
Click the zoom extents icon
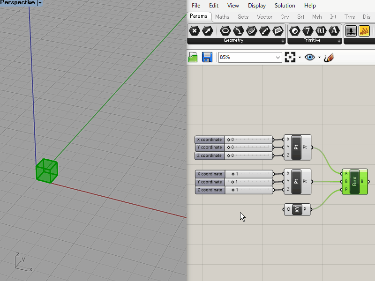(x=290, y=57)
